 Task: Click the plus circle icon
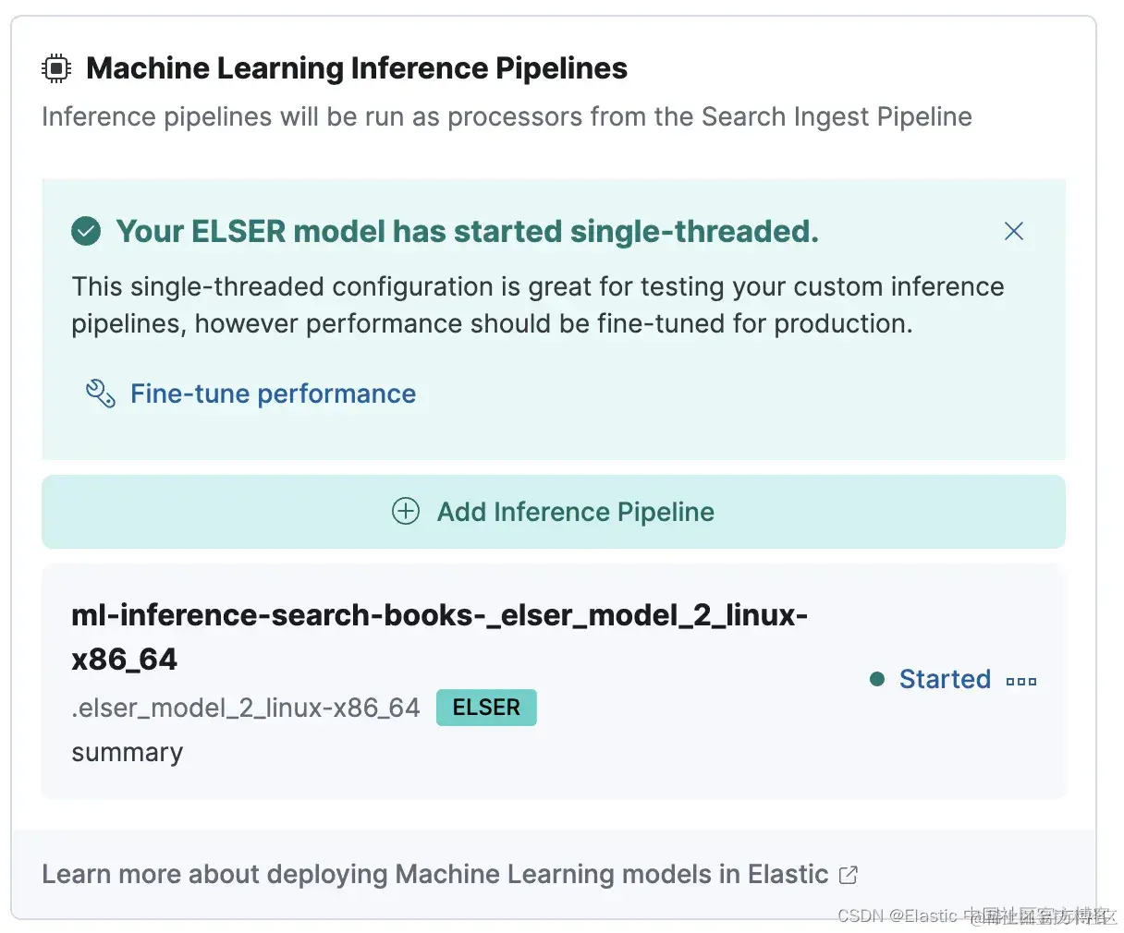point(406,511)
